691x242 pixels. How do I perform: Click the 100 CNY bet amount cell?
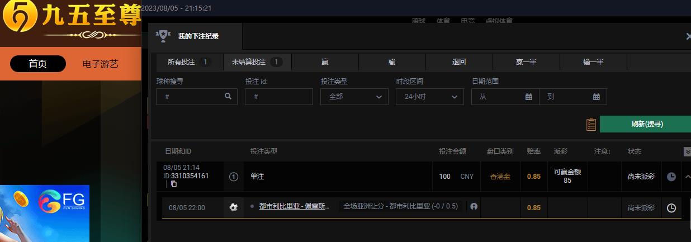pos(456,177)
